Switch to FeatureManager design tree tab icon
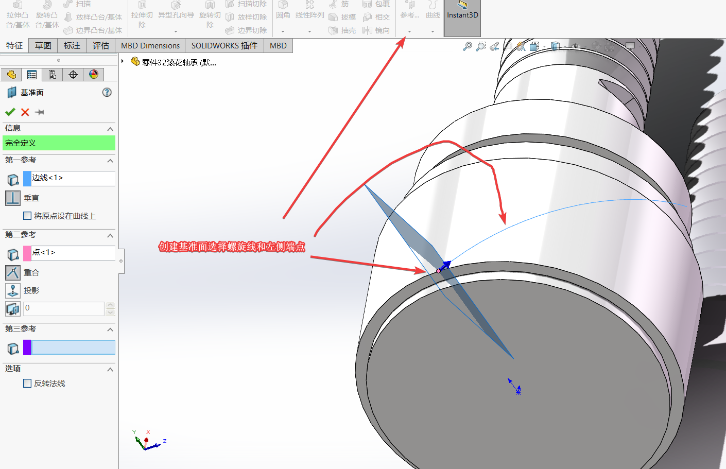This screenshot has width=726, height=469. [x=11, y=75]
